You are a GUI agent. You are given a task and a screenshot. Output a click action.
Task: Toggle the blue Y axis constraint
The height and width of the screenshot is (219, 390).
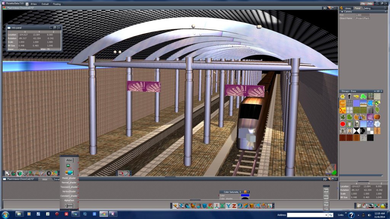click(229, 206)
